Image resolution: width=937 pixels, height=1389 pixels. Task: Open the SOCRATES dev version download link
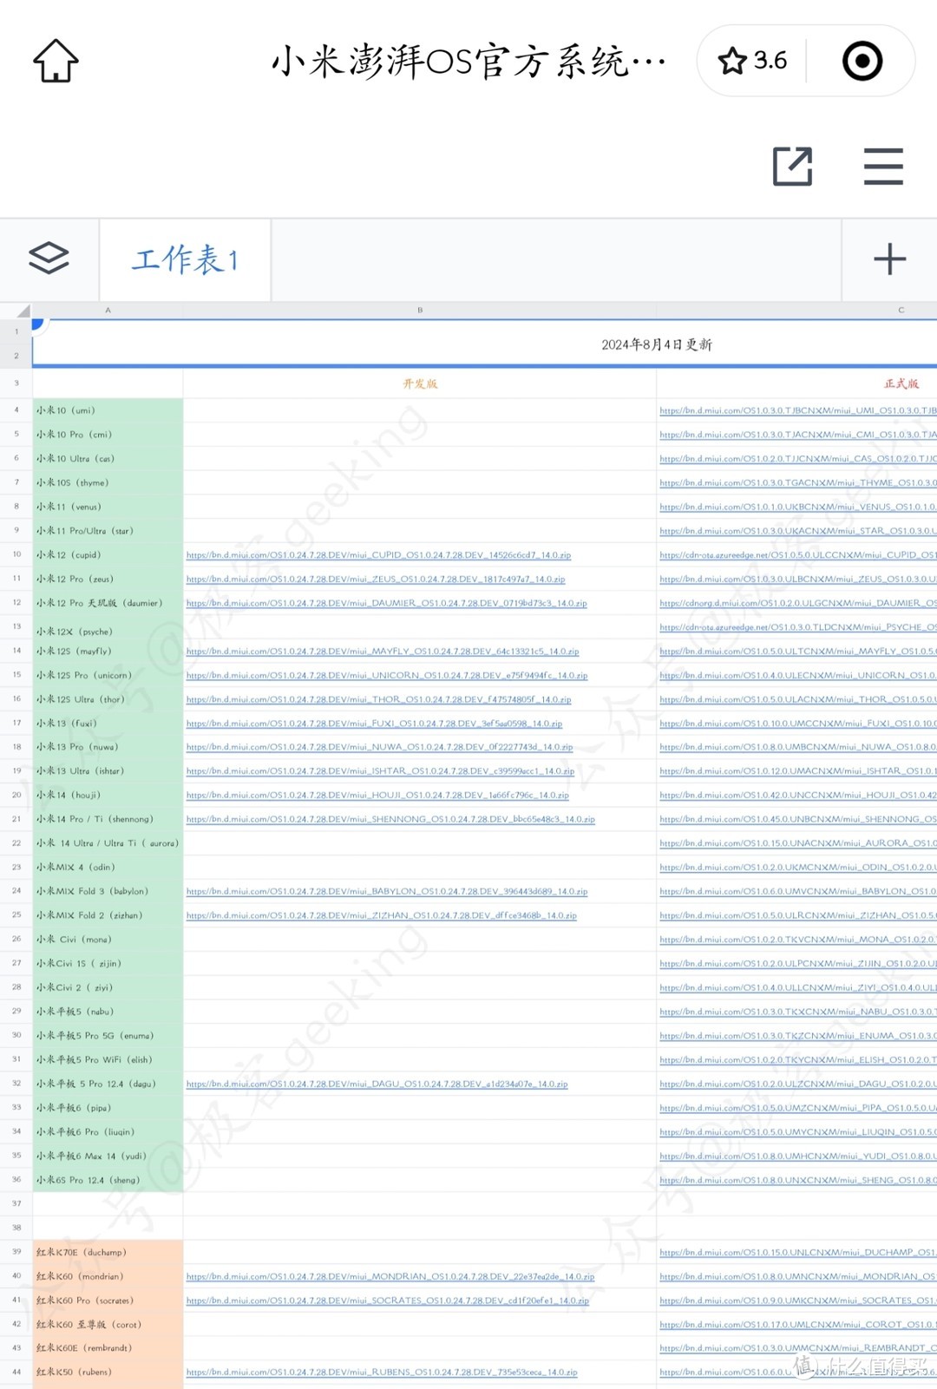pos(387,1301)
